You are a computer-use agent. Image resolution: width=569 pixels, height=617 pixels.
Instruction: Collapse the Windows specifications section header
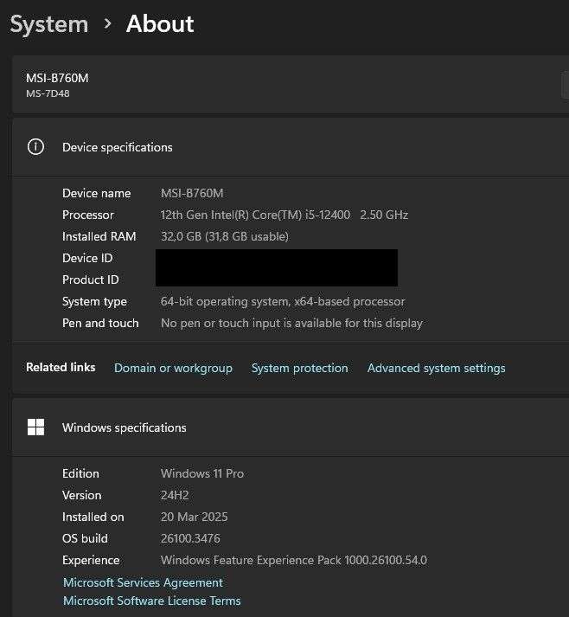pos(291,427)
